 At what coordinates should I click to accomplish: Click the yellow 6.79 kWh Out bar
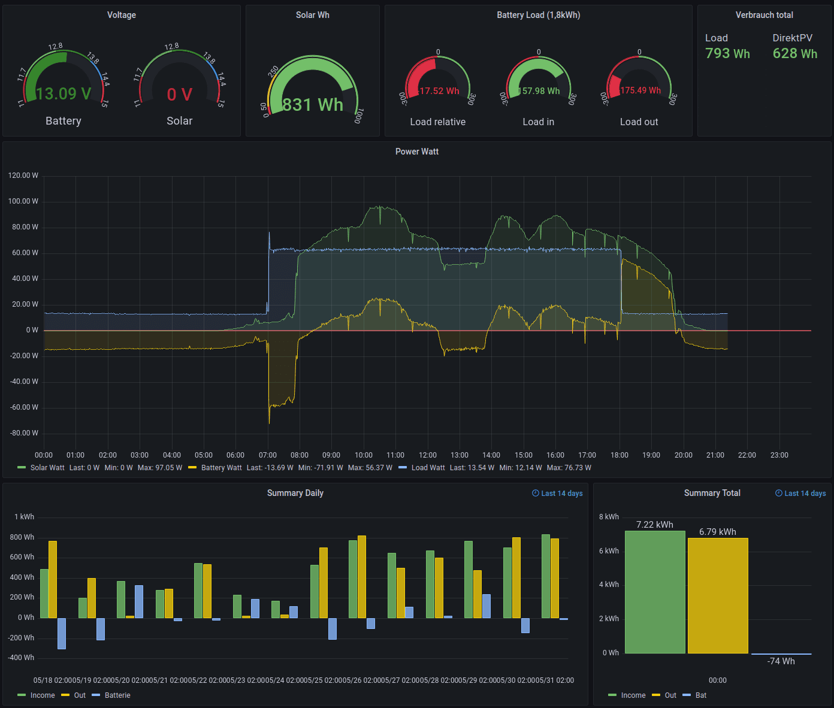coord(718,595)
